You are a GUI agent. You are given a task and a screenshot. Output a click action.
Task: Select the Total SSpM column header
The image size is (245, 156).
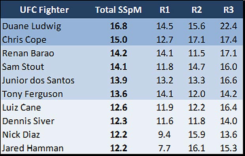point(119,10)
